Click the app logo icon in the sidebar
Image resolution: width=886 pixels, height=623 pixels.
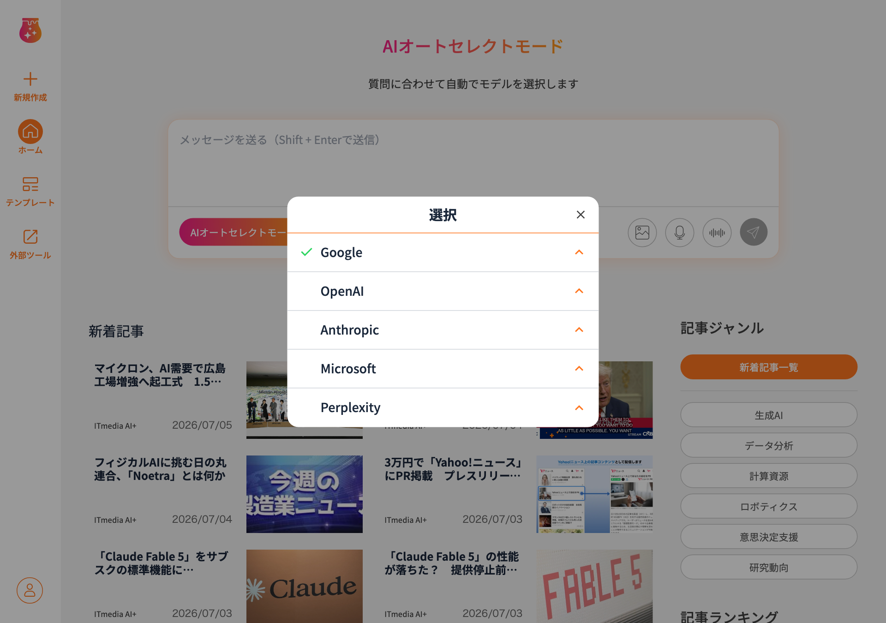point(30,30)
